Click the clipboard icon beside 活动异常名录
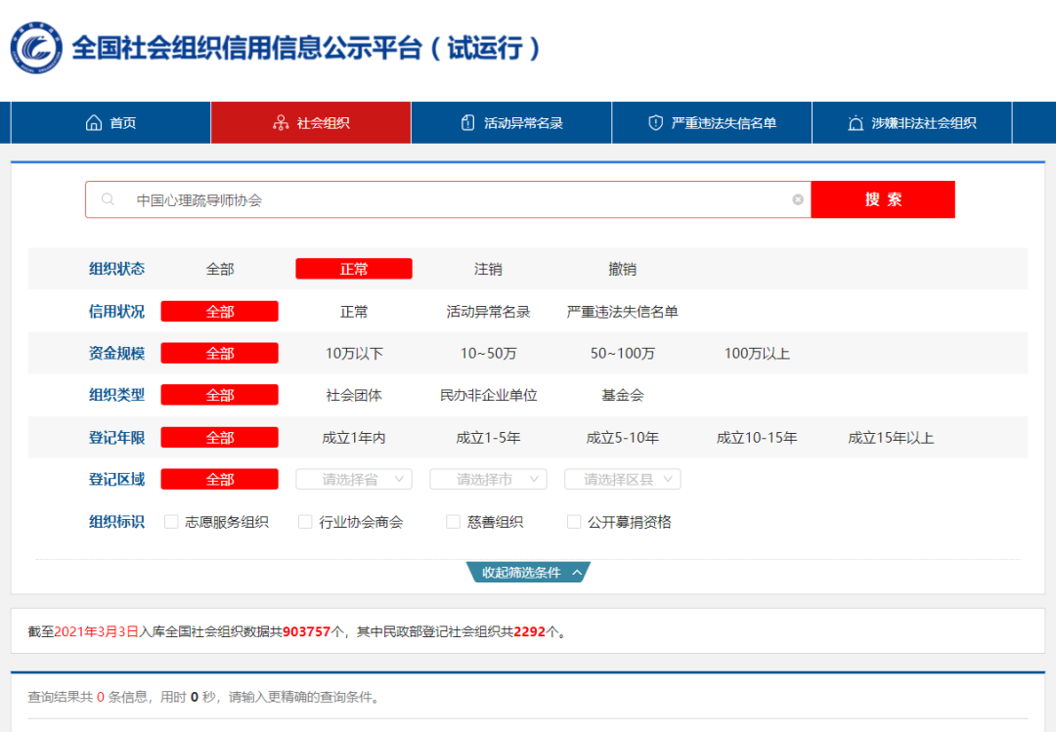 (467, 122)
